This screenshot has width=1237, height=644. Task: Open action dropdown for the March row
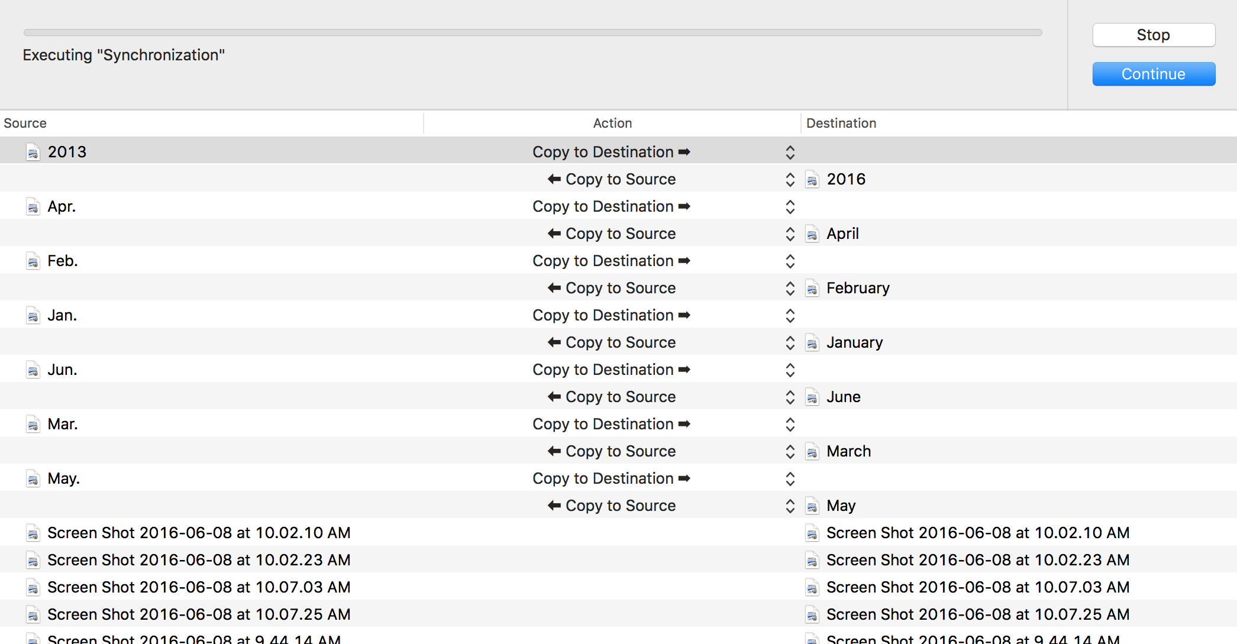[x=790, y=451]
